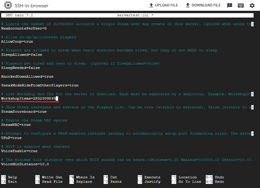The image size is (260, 188).
Task: Click the Players are allowed to sleep comment
Action: pyautogui.click(x=109, y=50)
